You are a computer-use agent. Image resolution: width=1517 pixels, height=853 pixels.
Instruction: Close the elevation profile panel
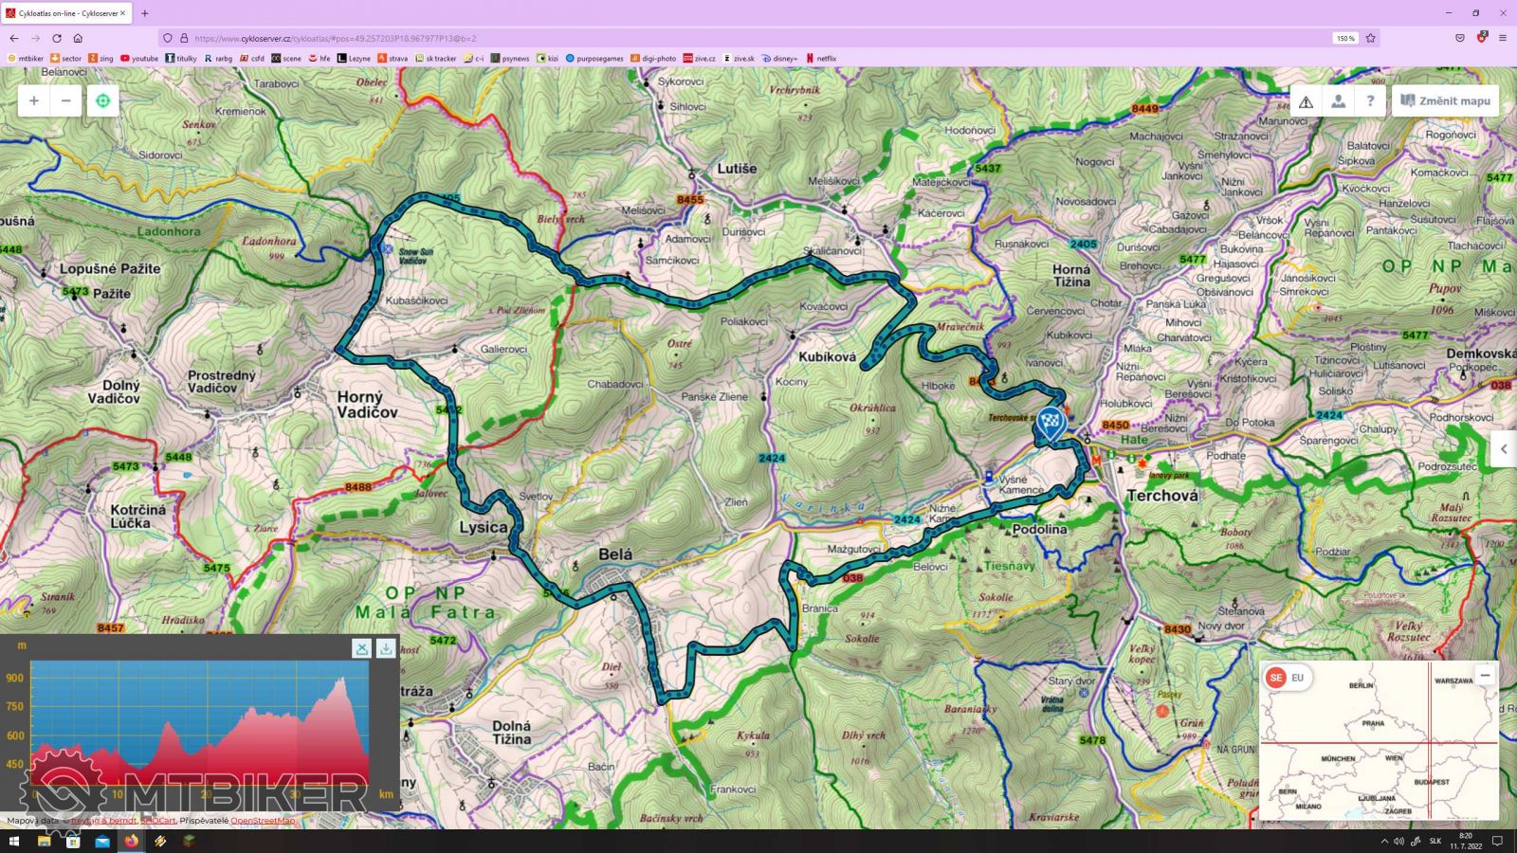361,648
